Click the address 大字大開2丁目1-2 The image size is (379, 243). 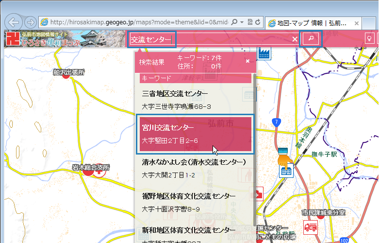coord(168,175)
